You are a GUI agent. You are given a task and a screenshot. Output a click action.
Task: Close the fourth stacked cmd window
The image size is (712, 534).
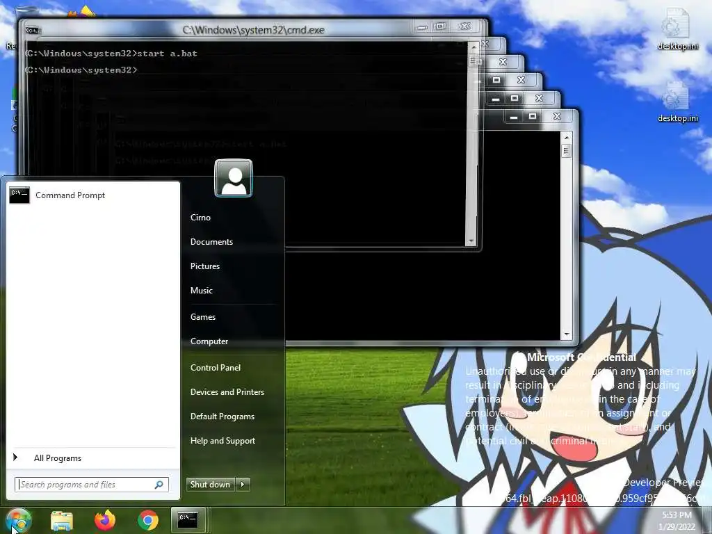click(x=539, y=98)
